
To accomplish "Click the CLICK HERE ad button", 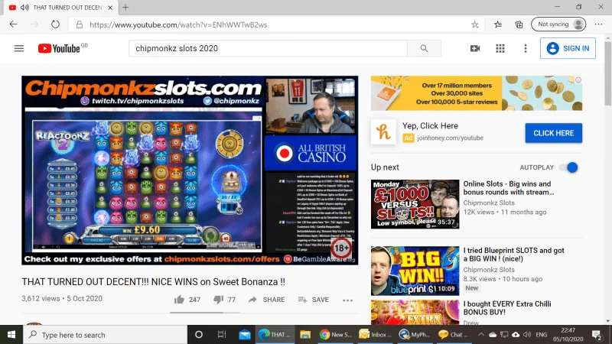I will coord(553,133).
